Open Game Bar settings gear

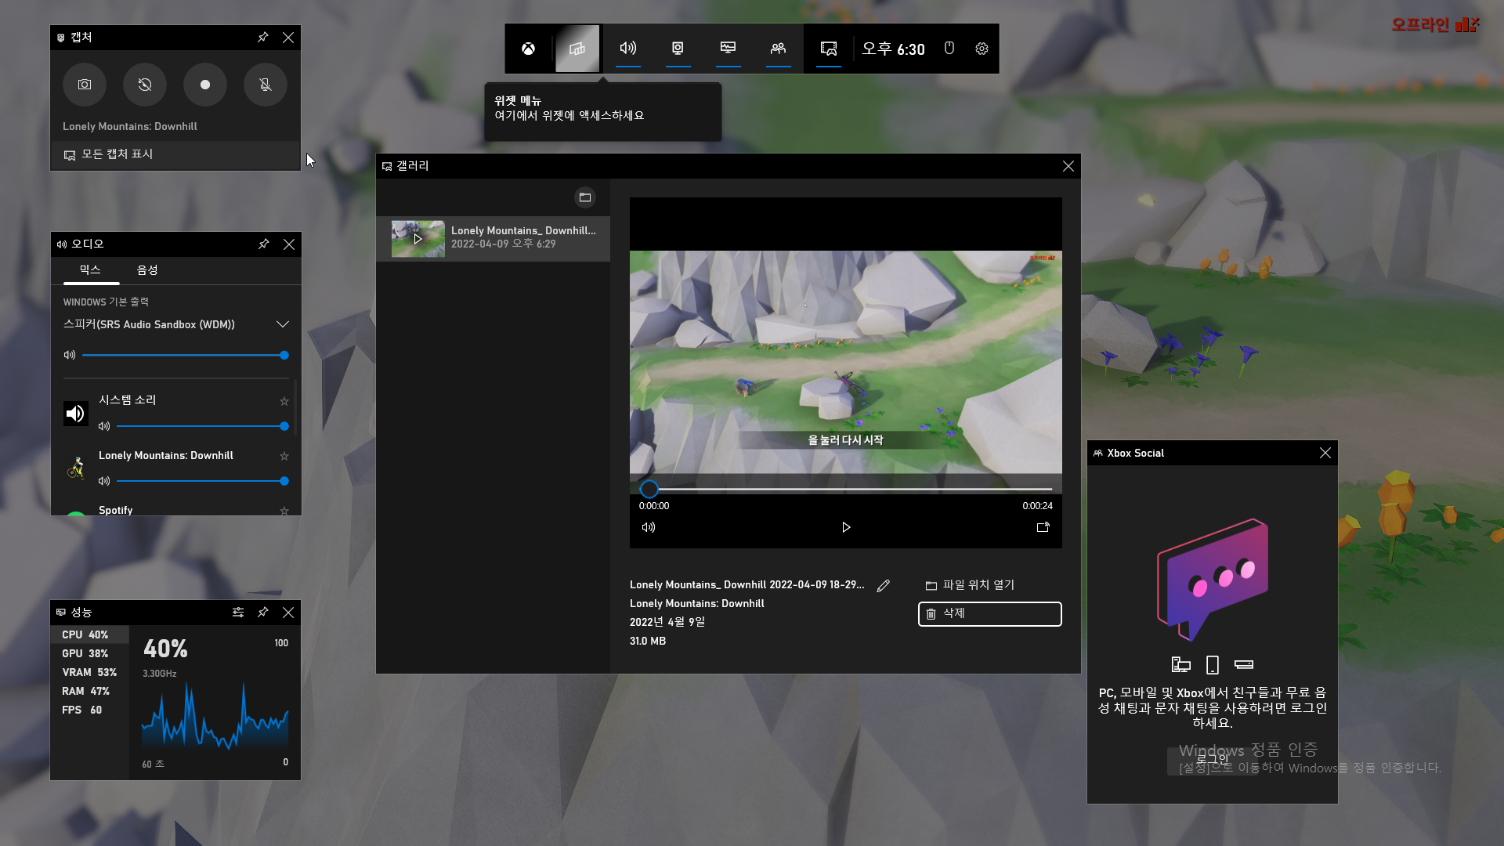tap(982, 49)
